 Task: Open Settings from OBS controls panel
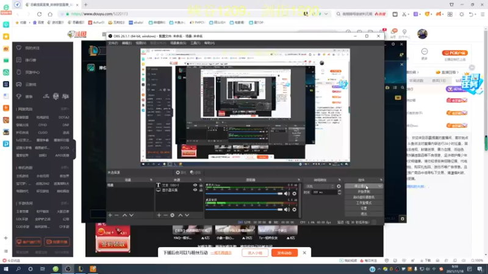[x=364, y=208]
